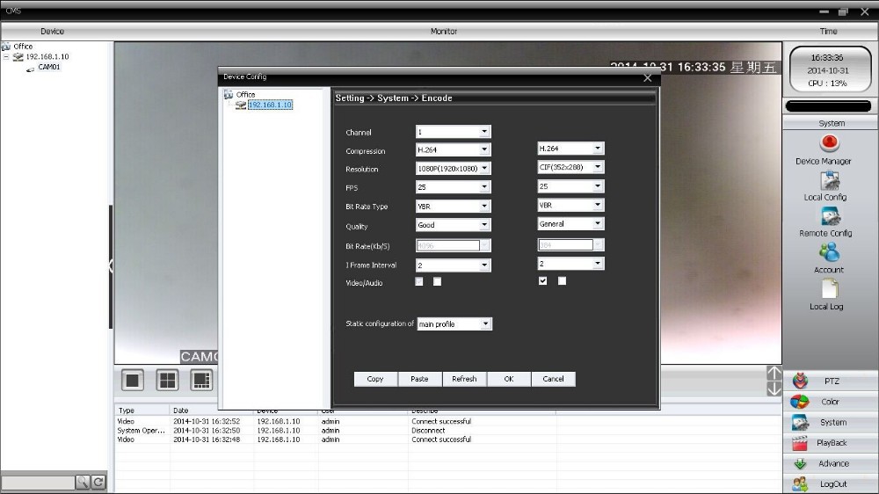
Task: Uncheck the sub stream Video checkbox
Action: click(542, 281)
